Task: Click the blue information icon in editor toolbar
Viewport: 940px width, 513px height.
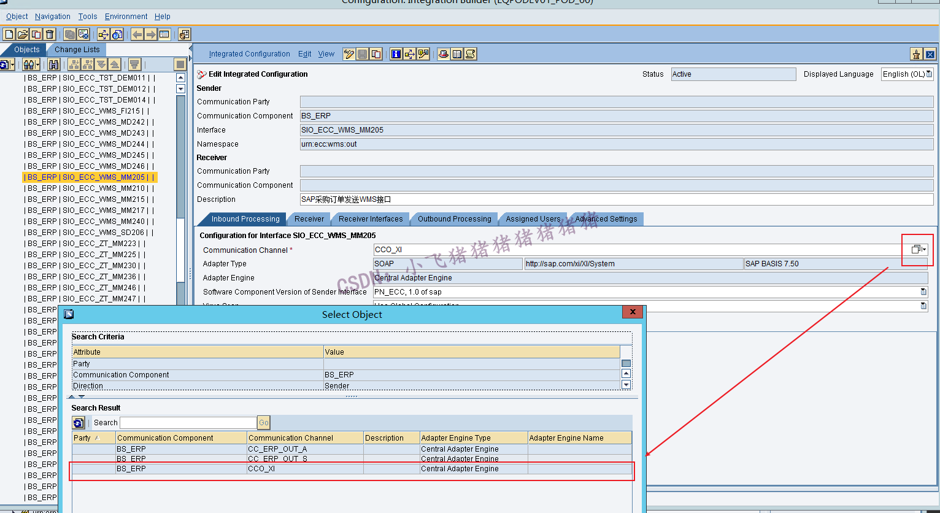Action: tap(396, 54)
